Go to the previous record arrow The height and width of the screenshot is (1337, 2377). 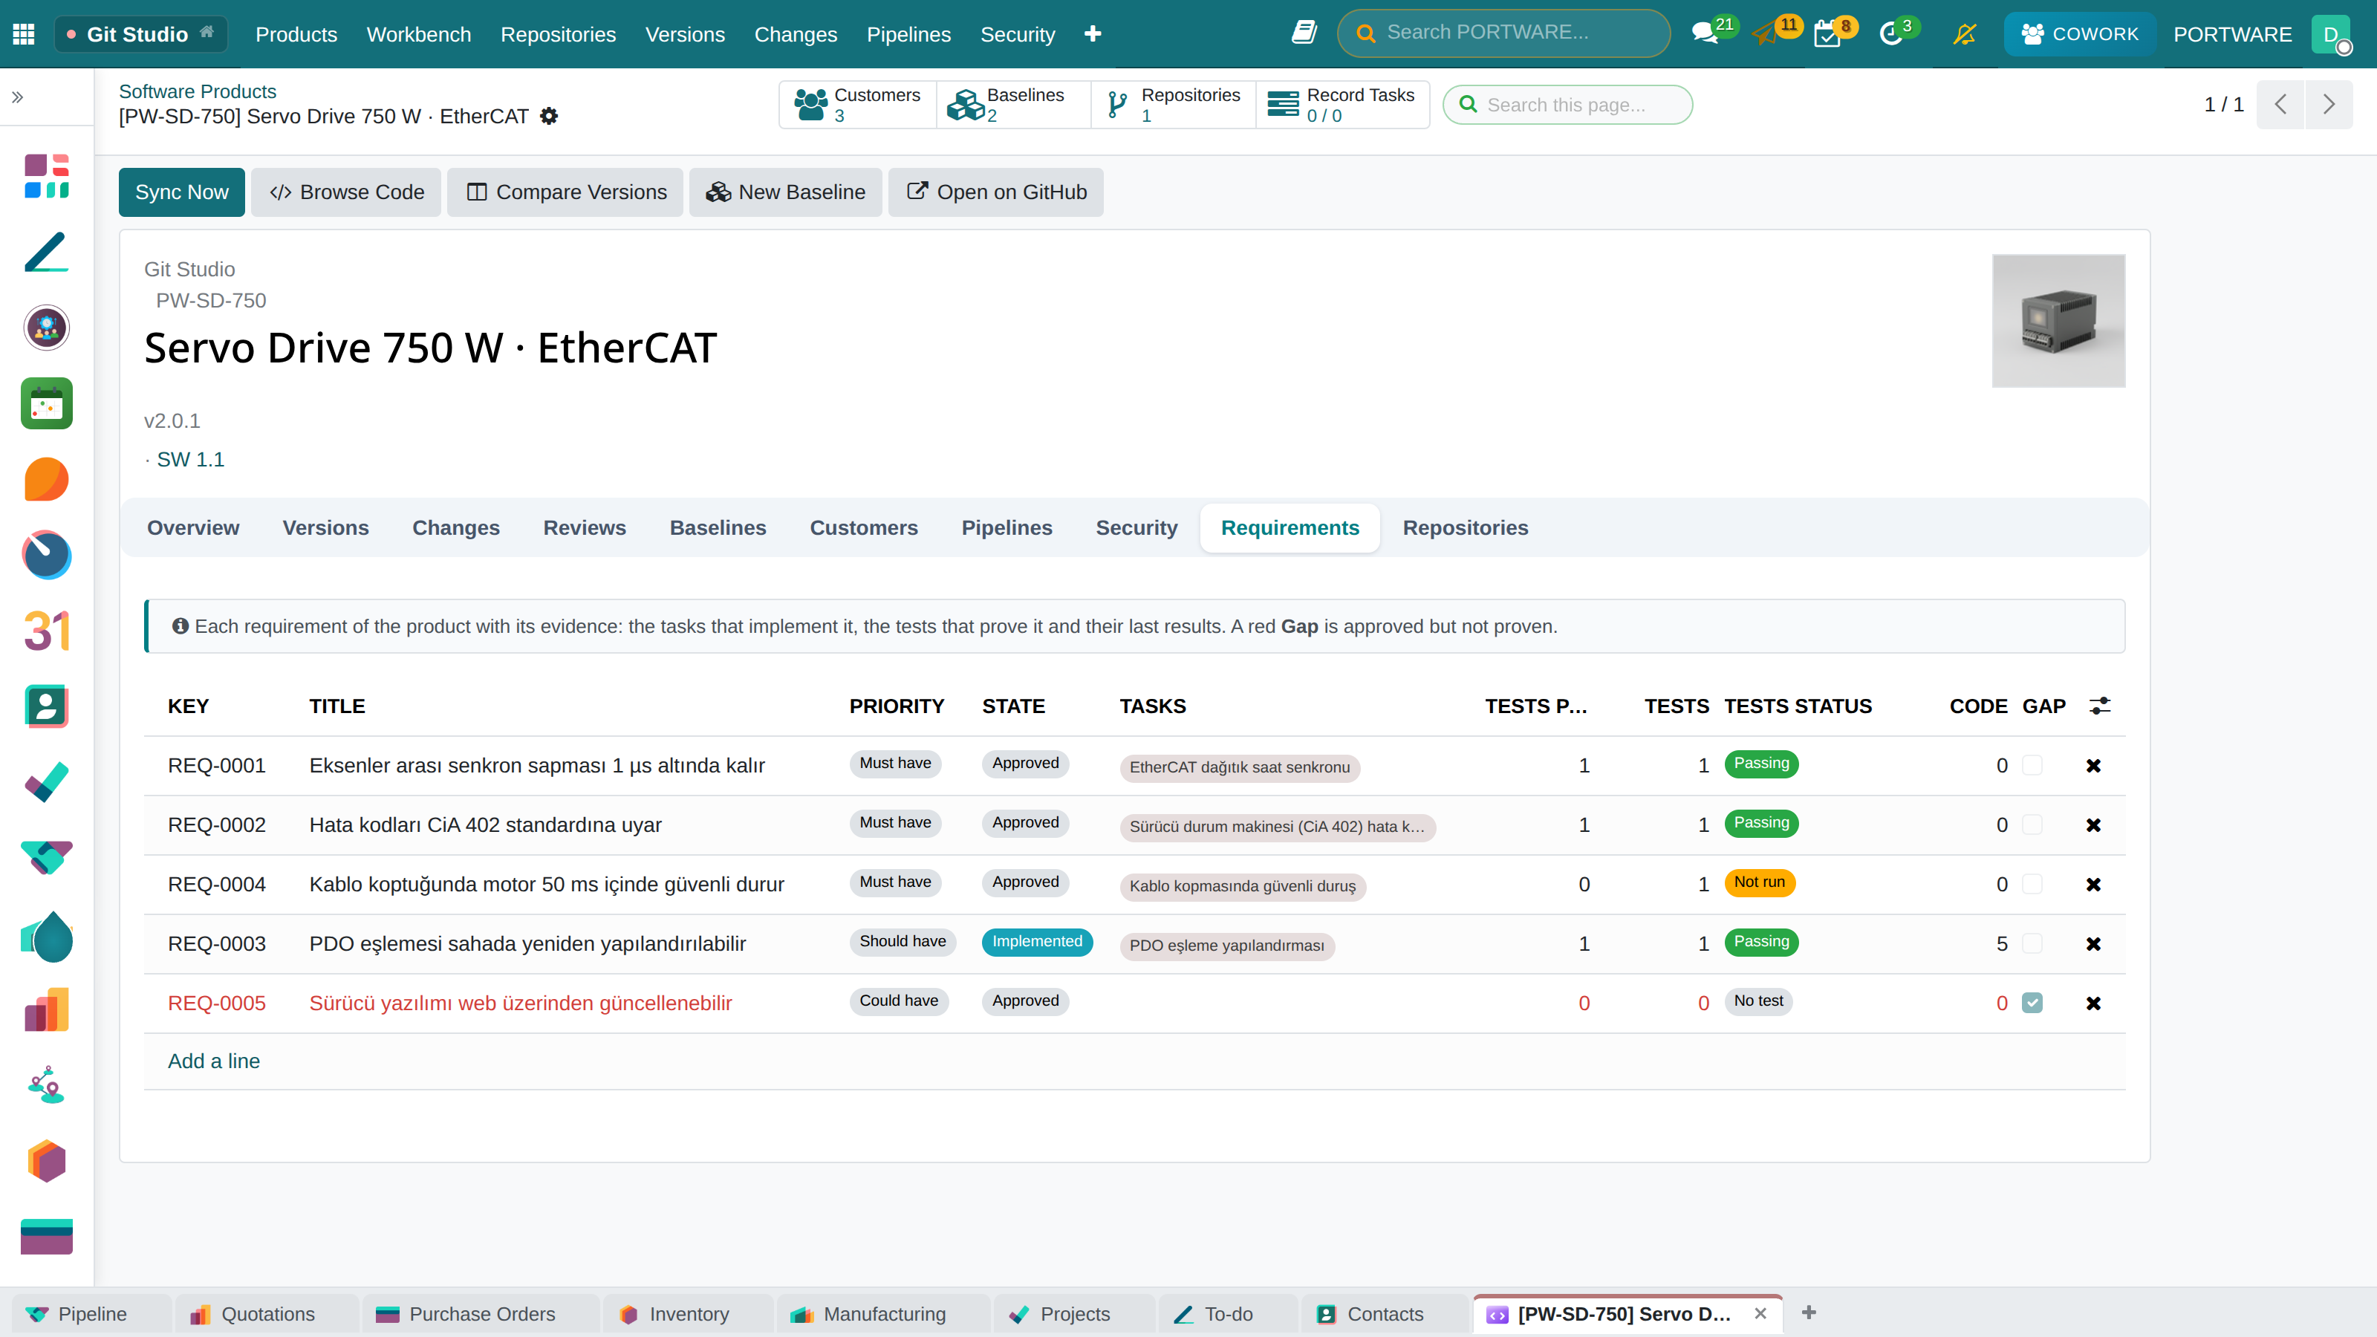pos(2281,104)
